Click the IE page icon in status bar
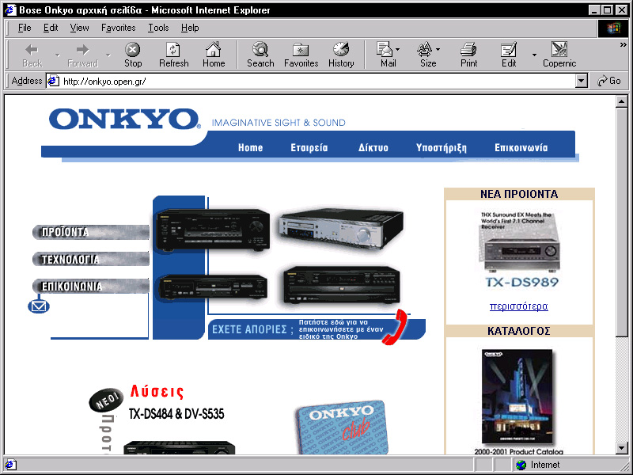 point(10,465)
